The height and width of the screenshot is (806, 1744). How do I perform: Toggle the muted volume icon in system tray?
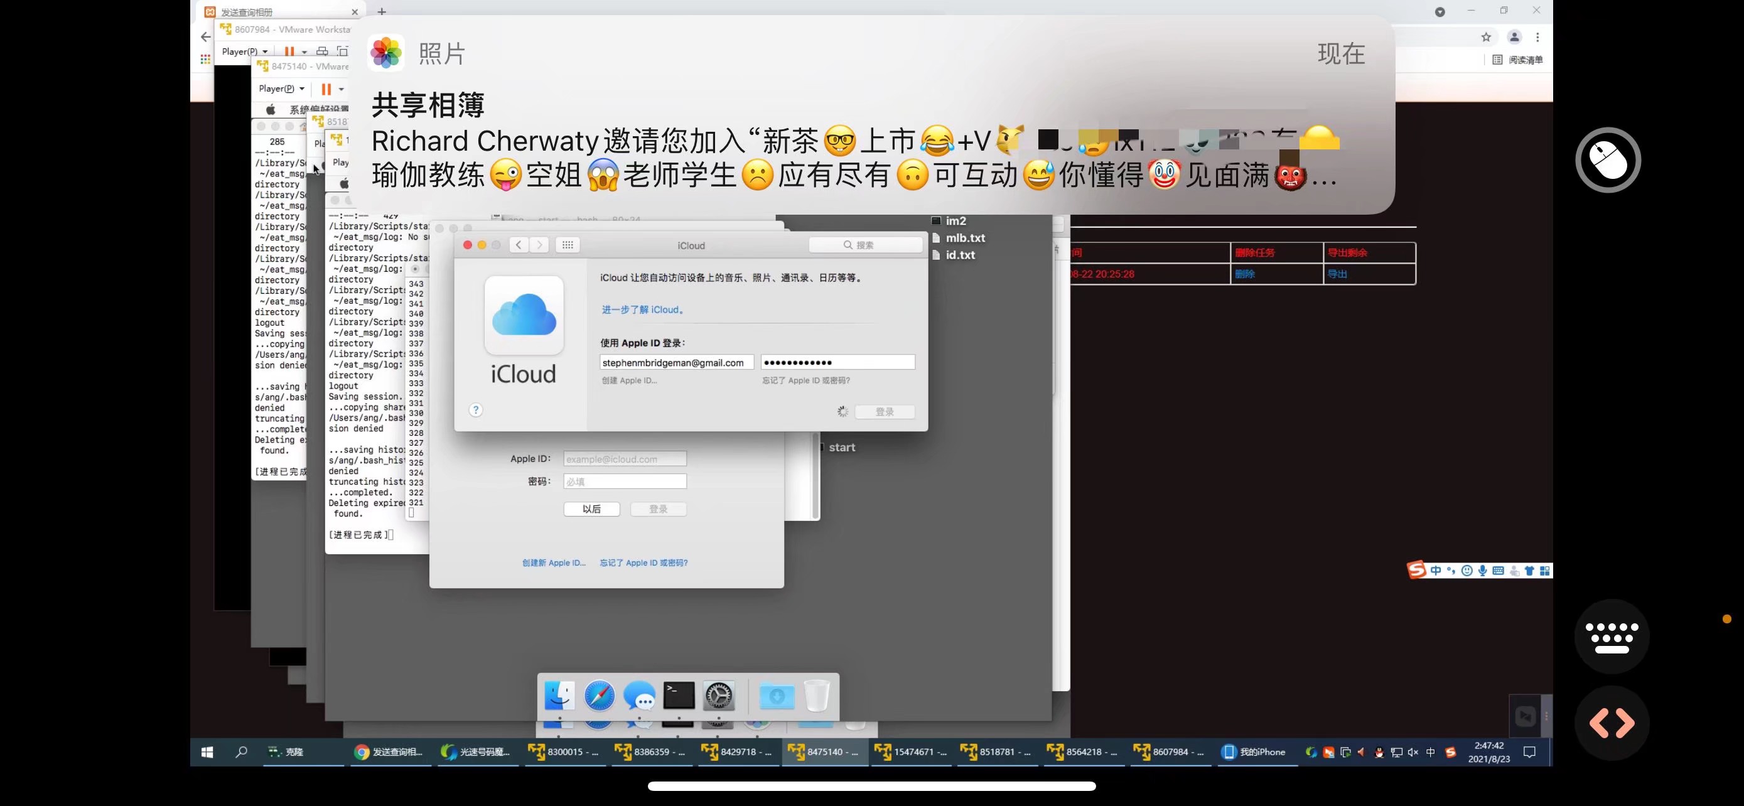pyautogui.click(x=1413, y=752)
